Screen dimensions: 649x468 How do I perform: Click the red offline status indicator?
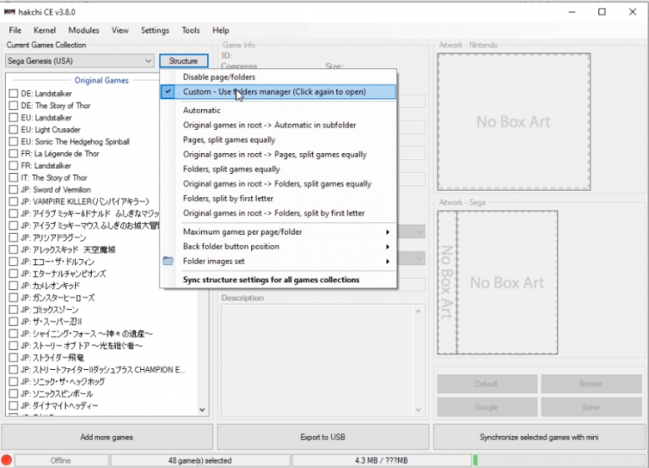tap(7, 460)
